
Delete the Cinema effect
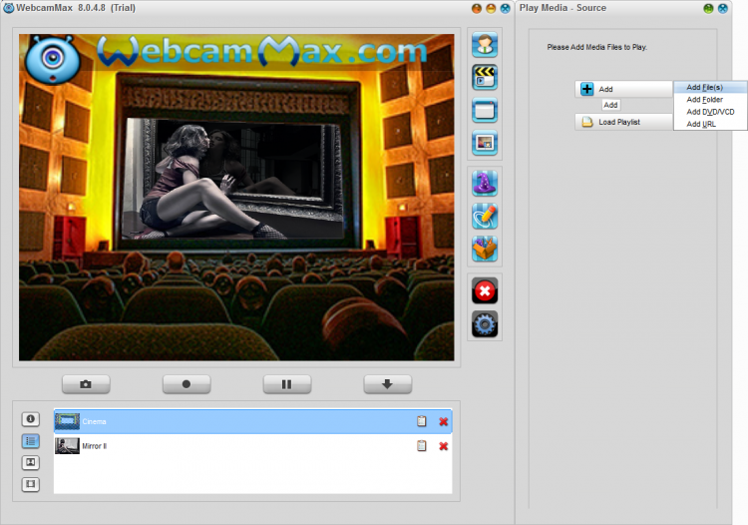tap(443, 421)
